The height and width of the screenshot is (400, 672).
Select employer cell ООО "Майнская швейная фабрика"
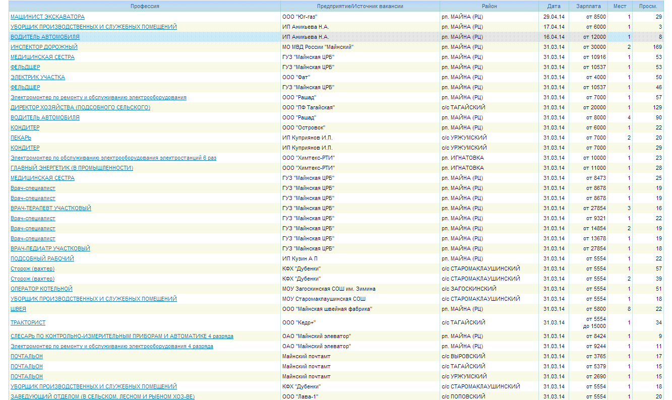(360, 309)
